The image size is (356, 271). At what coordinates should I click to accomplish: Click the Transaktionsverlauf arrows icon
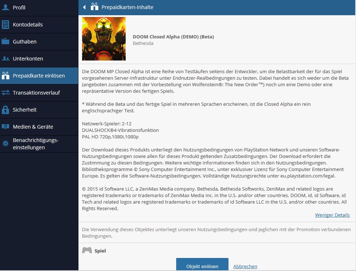coord(5,92)
